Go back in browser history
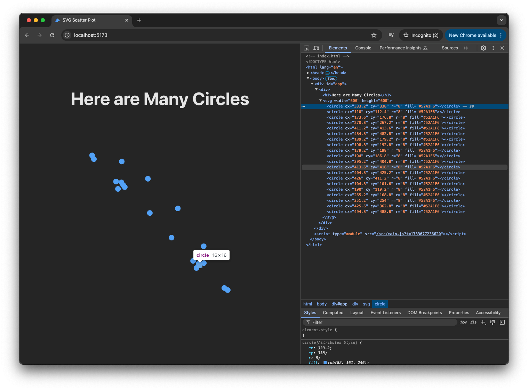The image size is (528, 390). click(27, 35)
